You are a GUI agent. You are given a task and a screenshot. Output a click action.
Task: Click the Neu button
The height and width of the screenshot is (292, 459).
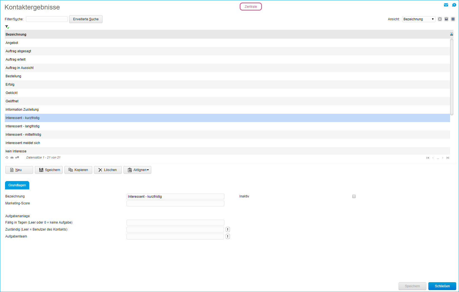click(19, 170)
